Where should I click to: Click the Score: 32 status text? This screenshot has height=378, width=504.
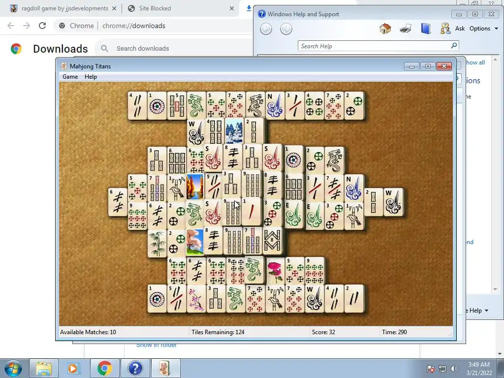[323, 332]
